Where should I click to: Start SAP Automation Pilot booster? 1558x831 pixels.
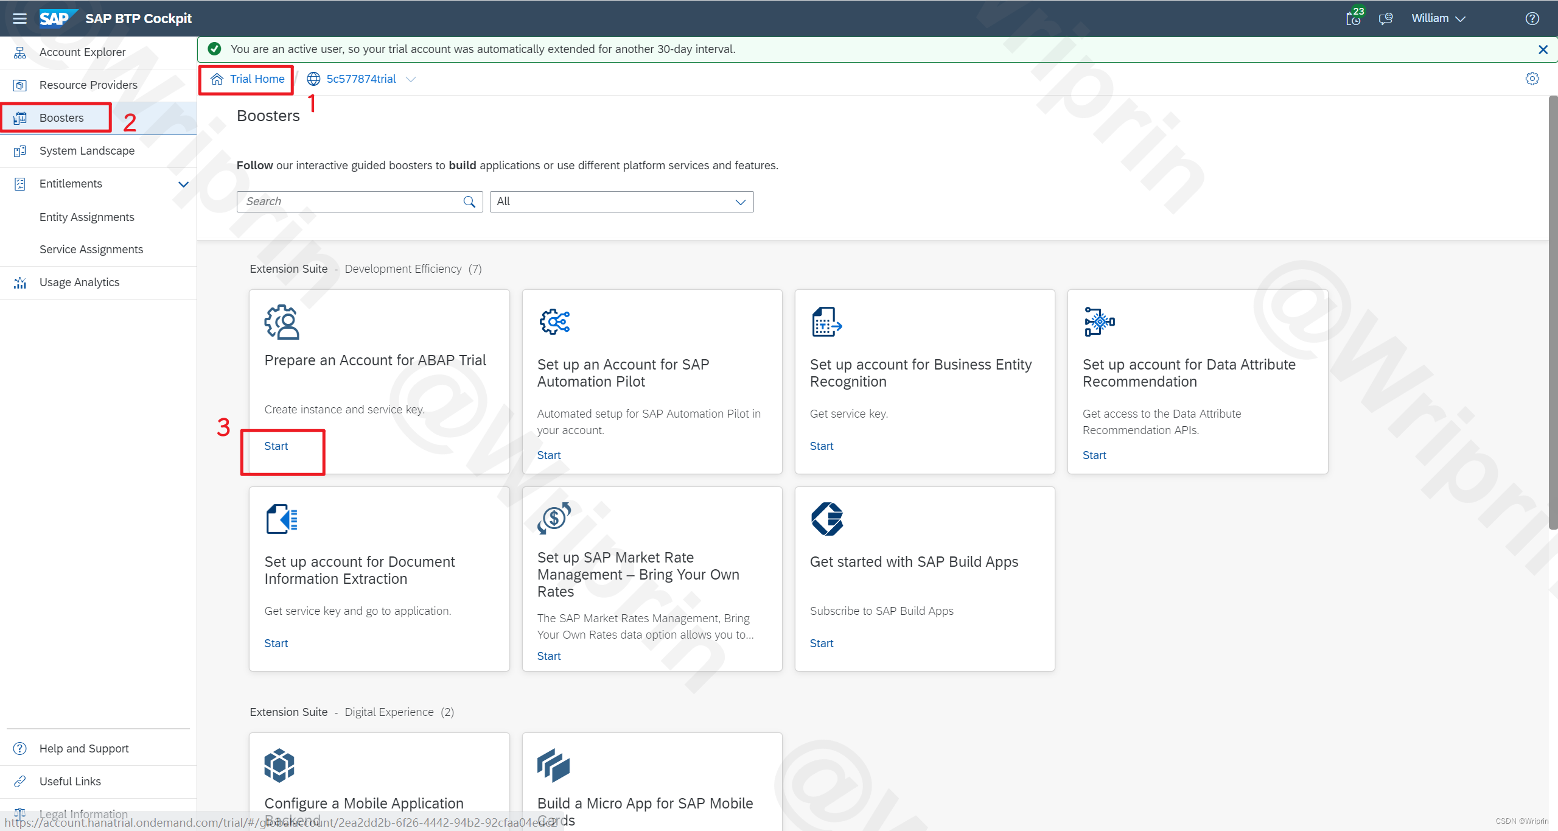click(x=548, y=455)
